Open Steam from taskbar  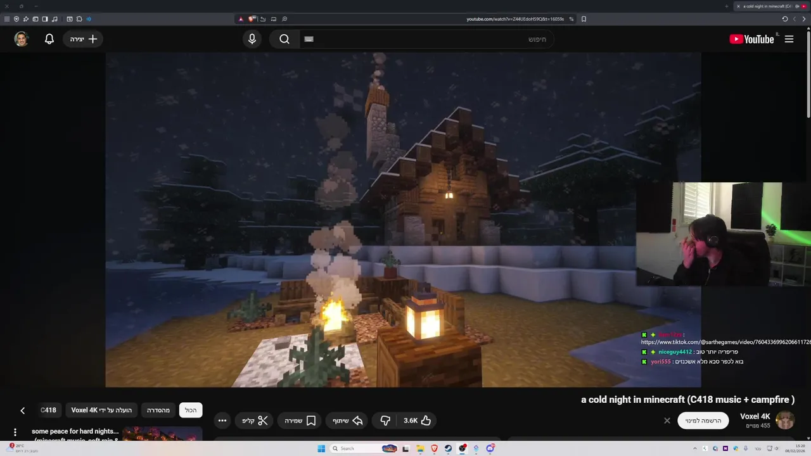[x=448, y=448]
